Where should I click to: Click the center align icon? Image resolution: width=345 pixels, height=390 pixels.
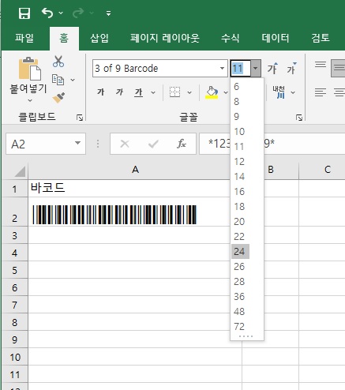coord(339,92)
